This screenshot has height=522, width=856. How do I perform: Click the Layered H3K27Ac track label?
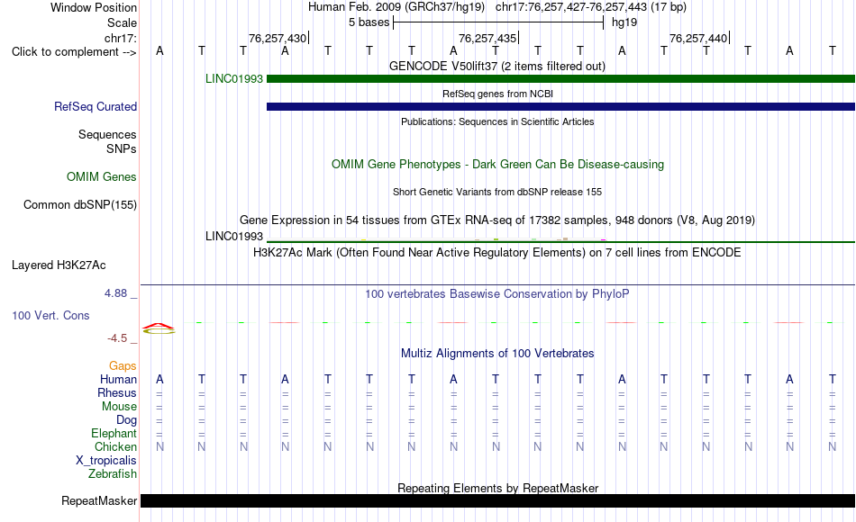tap(59, 265)
